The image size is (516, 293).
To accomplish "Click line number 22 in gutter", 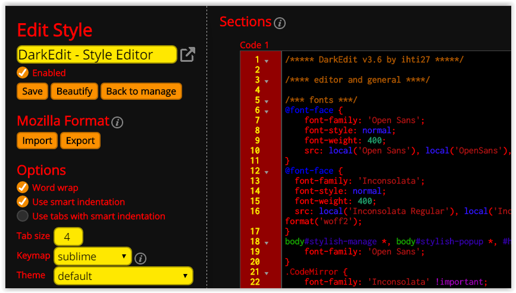I will point(255,282).
